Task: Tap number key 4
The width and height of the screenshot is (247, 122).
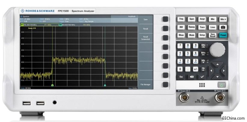Action: (x=180, y=53)
